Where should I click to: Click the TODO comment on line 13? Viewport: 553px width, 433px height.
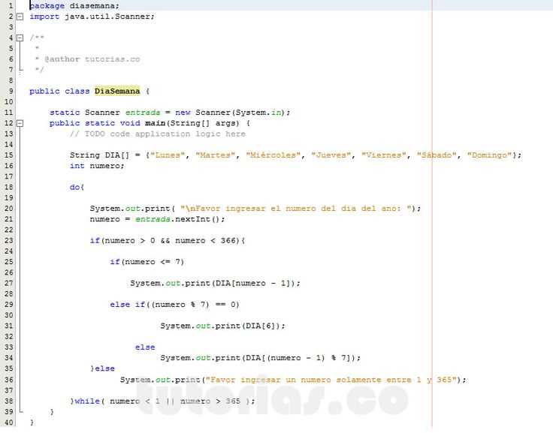(157, 134)
